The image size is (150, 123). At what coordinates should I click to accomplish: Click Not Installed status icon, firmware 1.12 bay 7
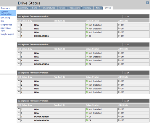tap(87, 60)
